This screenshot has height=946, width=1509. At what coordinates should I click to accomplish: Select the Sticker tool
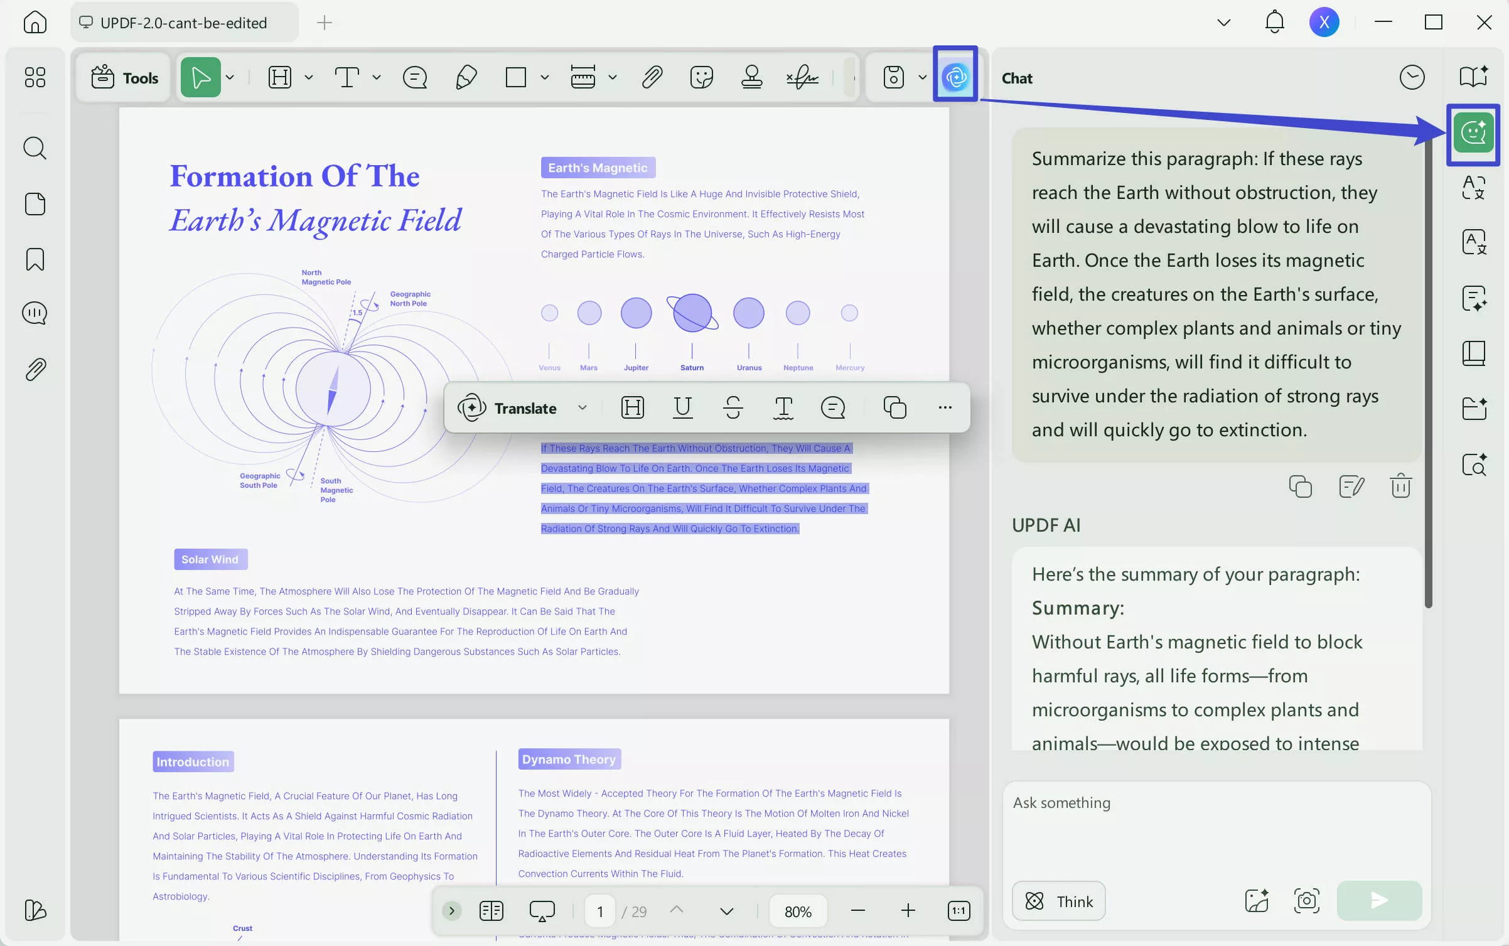(702, 77)
